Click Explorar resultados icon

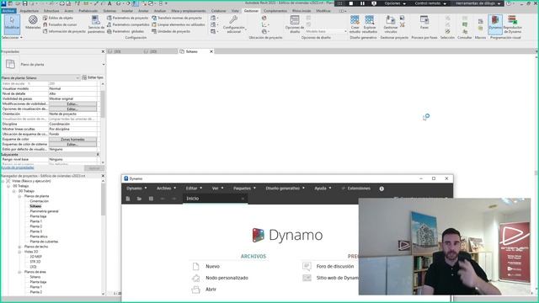coord(370,24)
